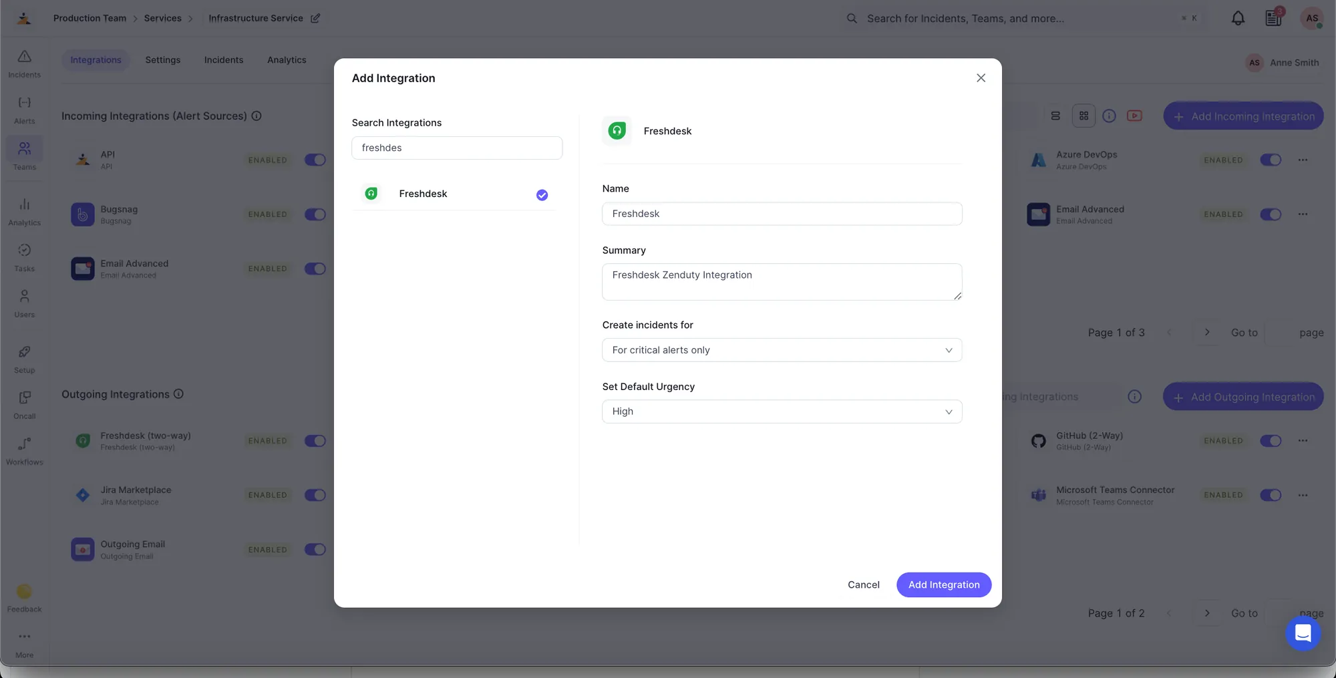The width and height of the screenshot is (1336, 678).
Task: Switch to the Incidents tab
Action: [224, 59]
